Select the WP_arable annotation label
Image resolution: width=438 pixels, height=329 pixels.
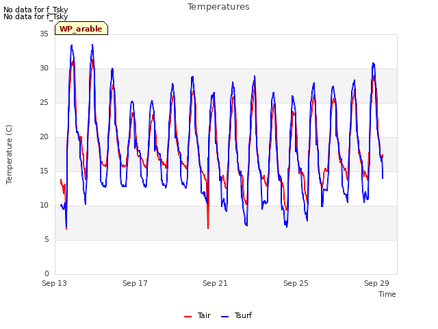[81, 29]
